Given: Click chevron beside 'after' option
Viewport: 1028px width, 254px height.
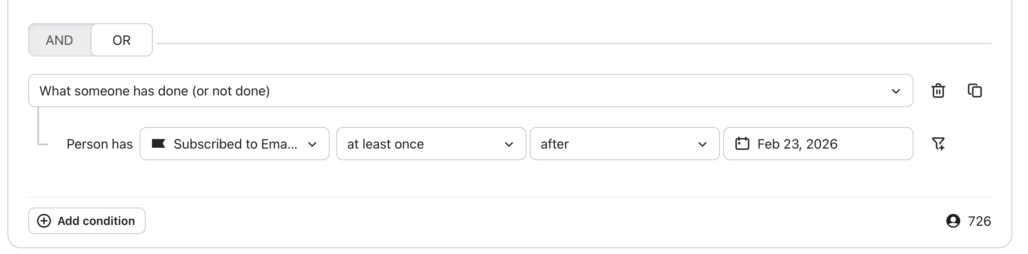Looking at the screenshot, I should (x=702, y=144).
